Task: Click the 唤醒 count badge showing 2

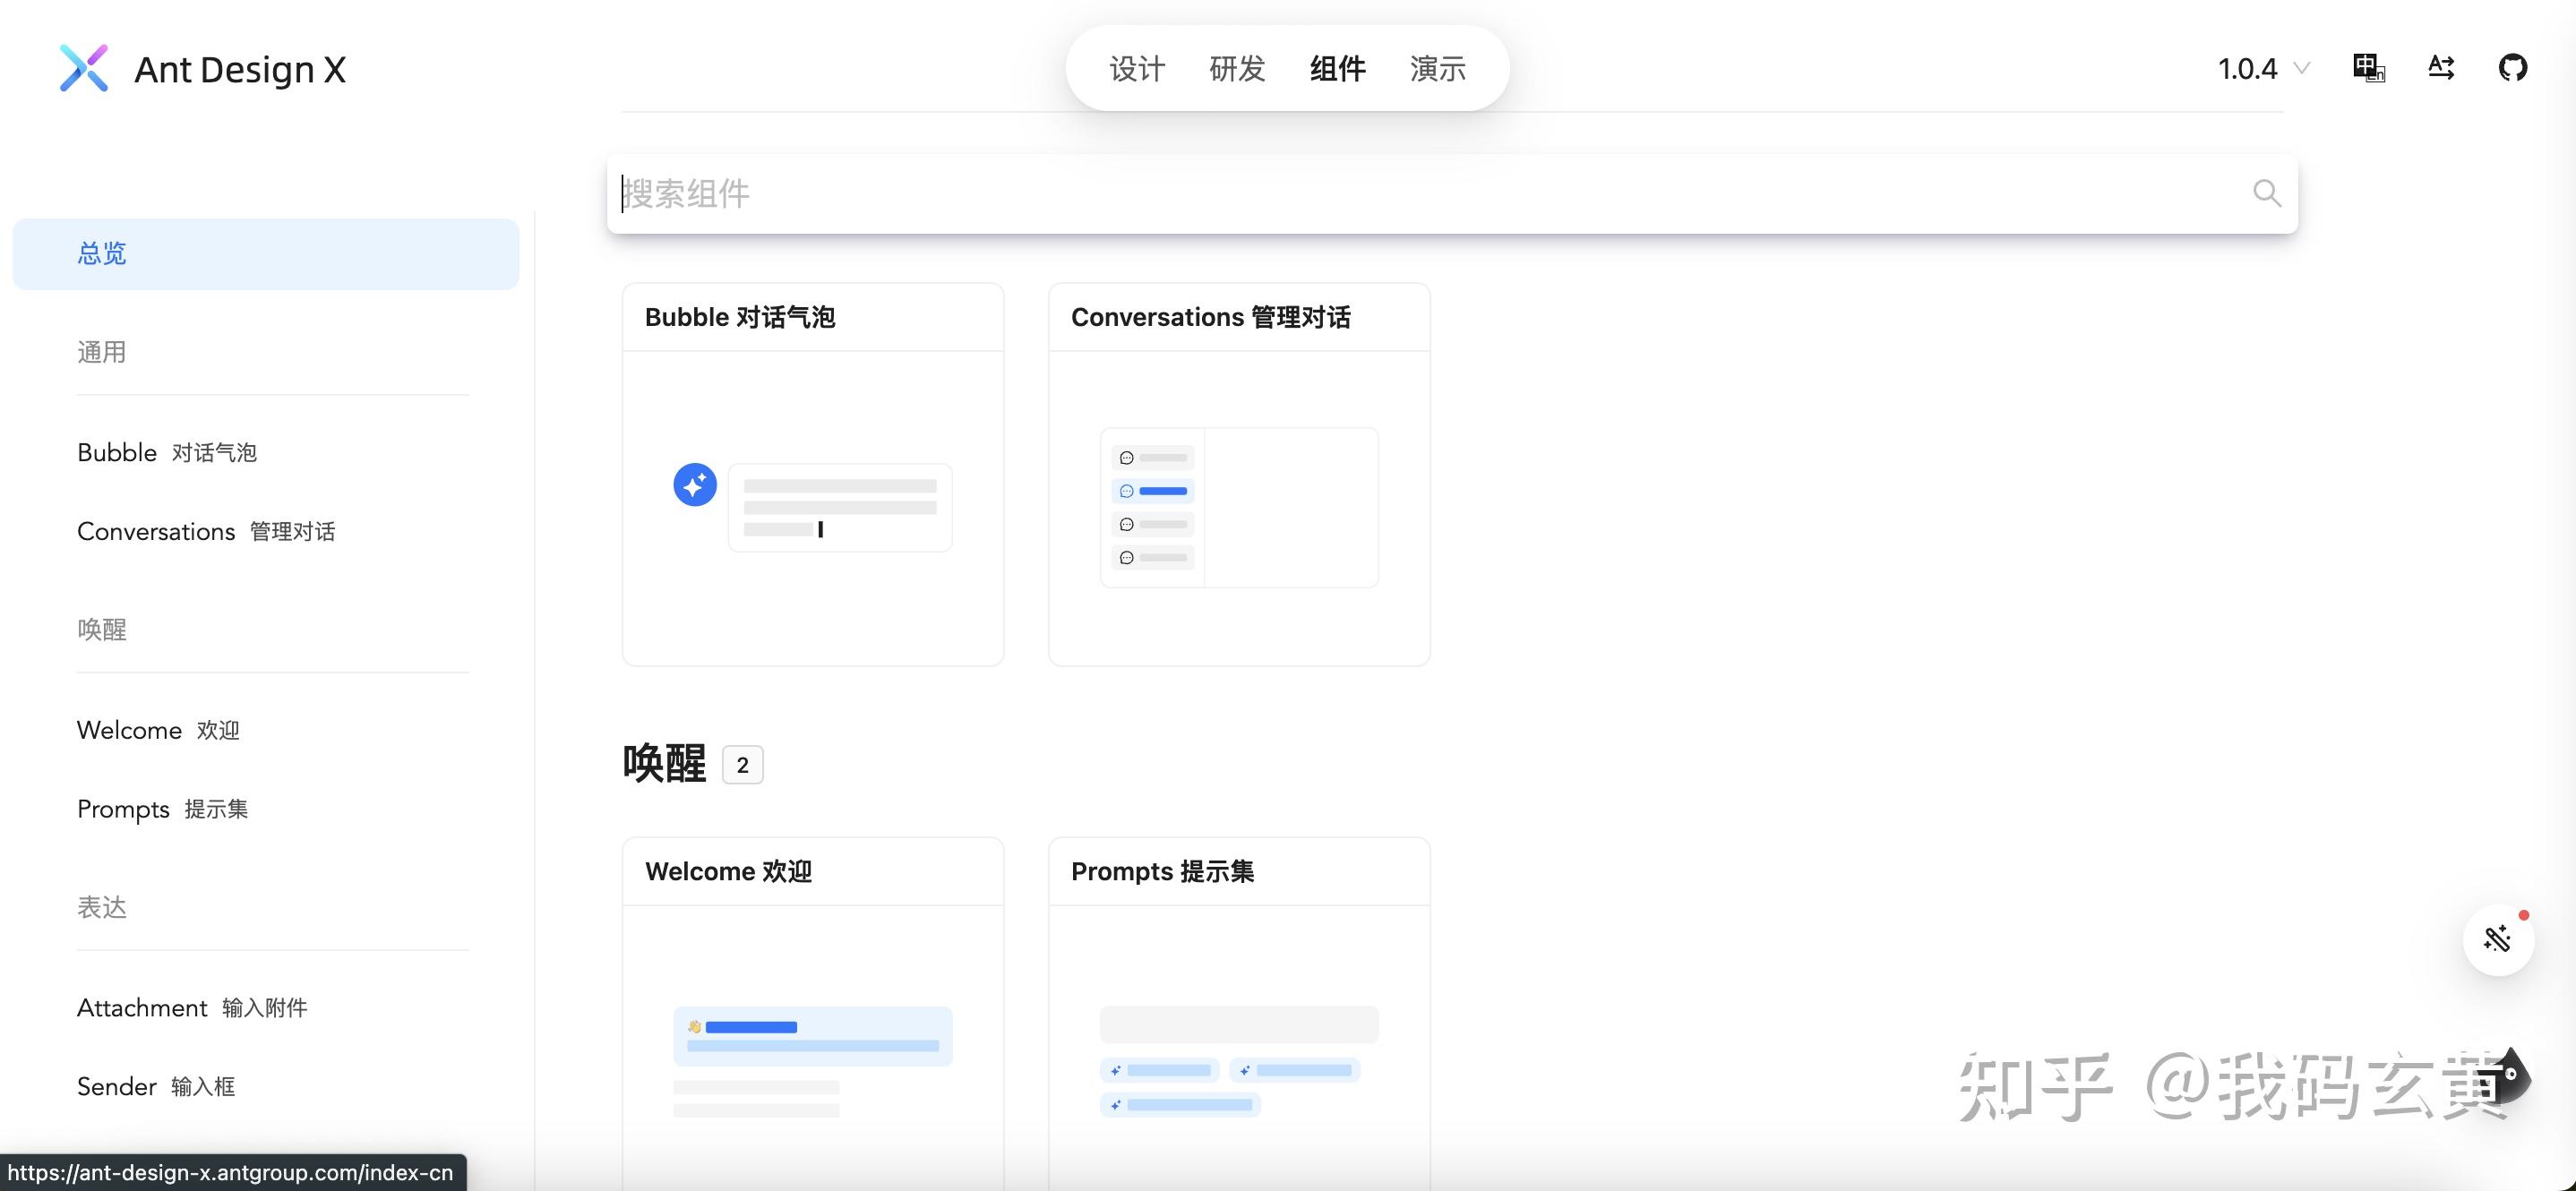Action: pos(742,764)
